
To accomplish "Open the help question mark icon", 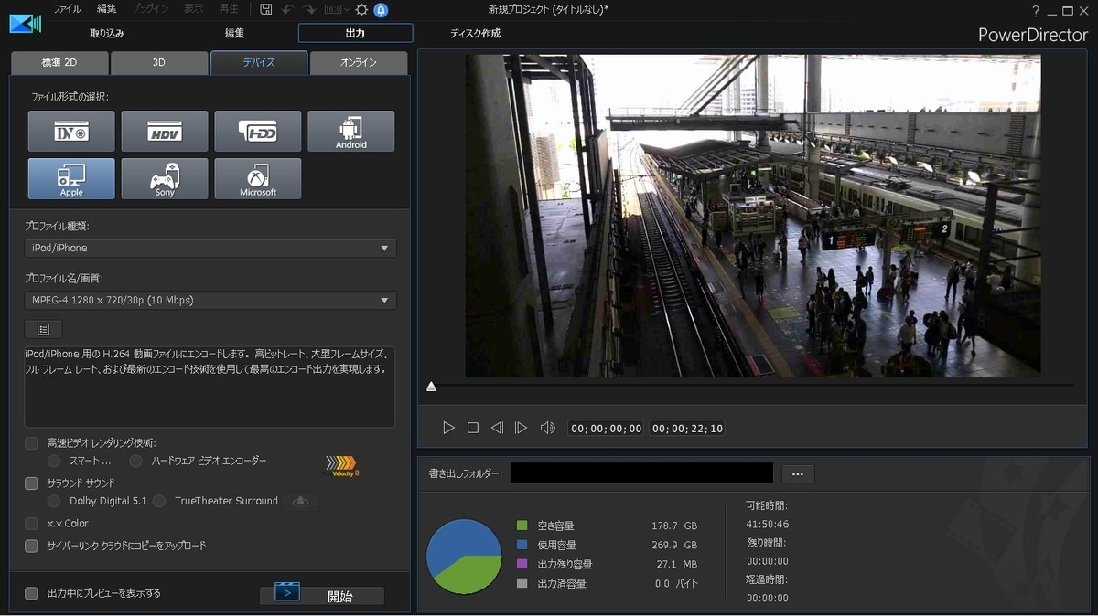I will click(x=1036, y=10).
